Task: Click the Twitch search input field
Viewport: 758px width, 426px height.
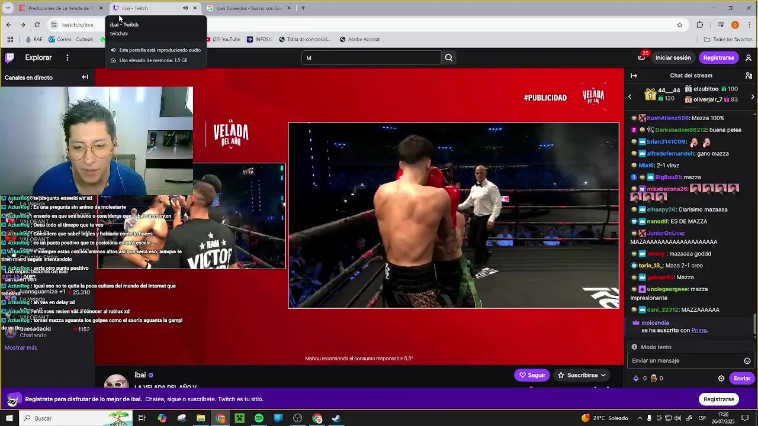Action: pyautogui.click(x=371, y=58)
